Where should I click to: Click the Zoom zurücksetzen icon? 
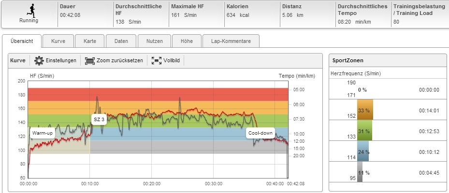90,61
